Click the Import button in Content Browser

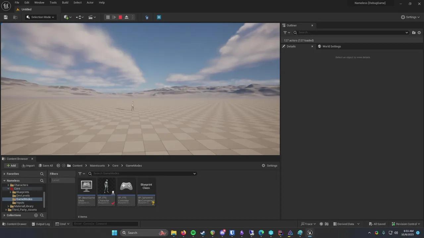[28, 166]
